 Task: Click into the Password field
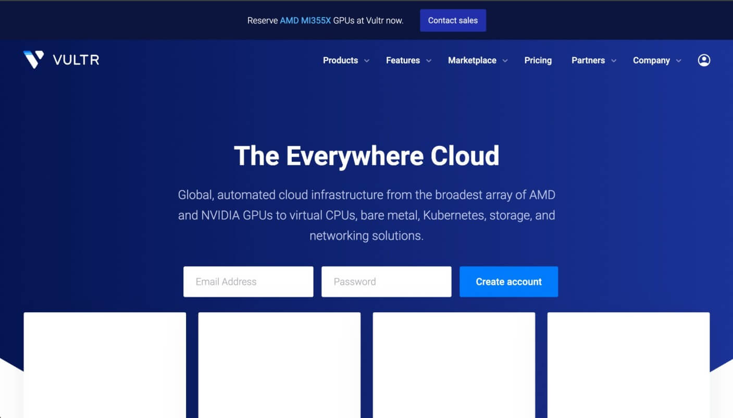point(386,281)
